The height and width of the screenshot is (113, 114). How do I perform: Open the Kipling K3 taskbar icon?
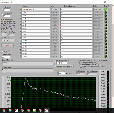(16, 110)
